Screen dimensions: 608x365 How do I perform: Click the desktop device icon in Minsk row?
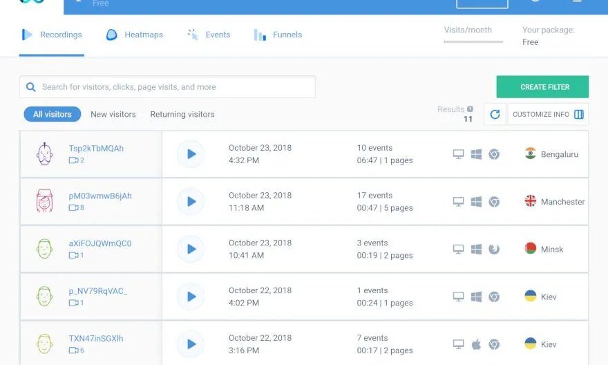[458, 249]
